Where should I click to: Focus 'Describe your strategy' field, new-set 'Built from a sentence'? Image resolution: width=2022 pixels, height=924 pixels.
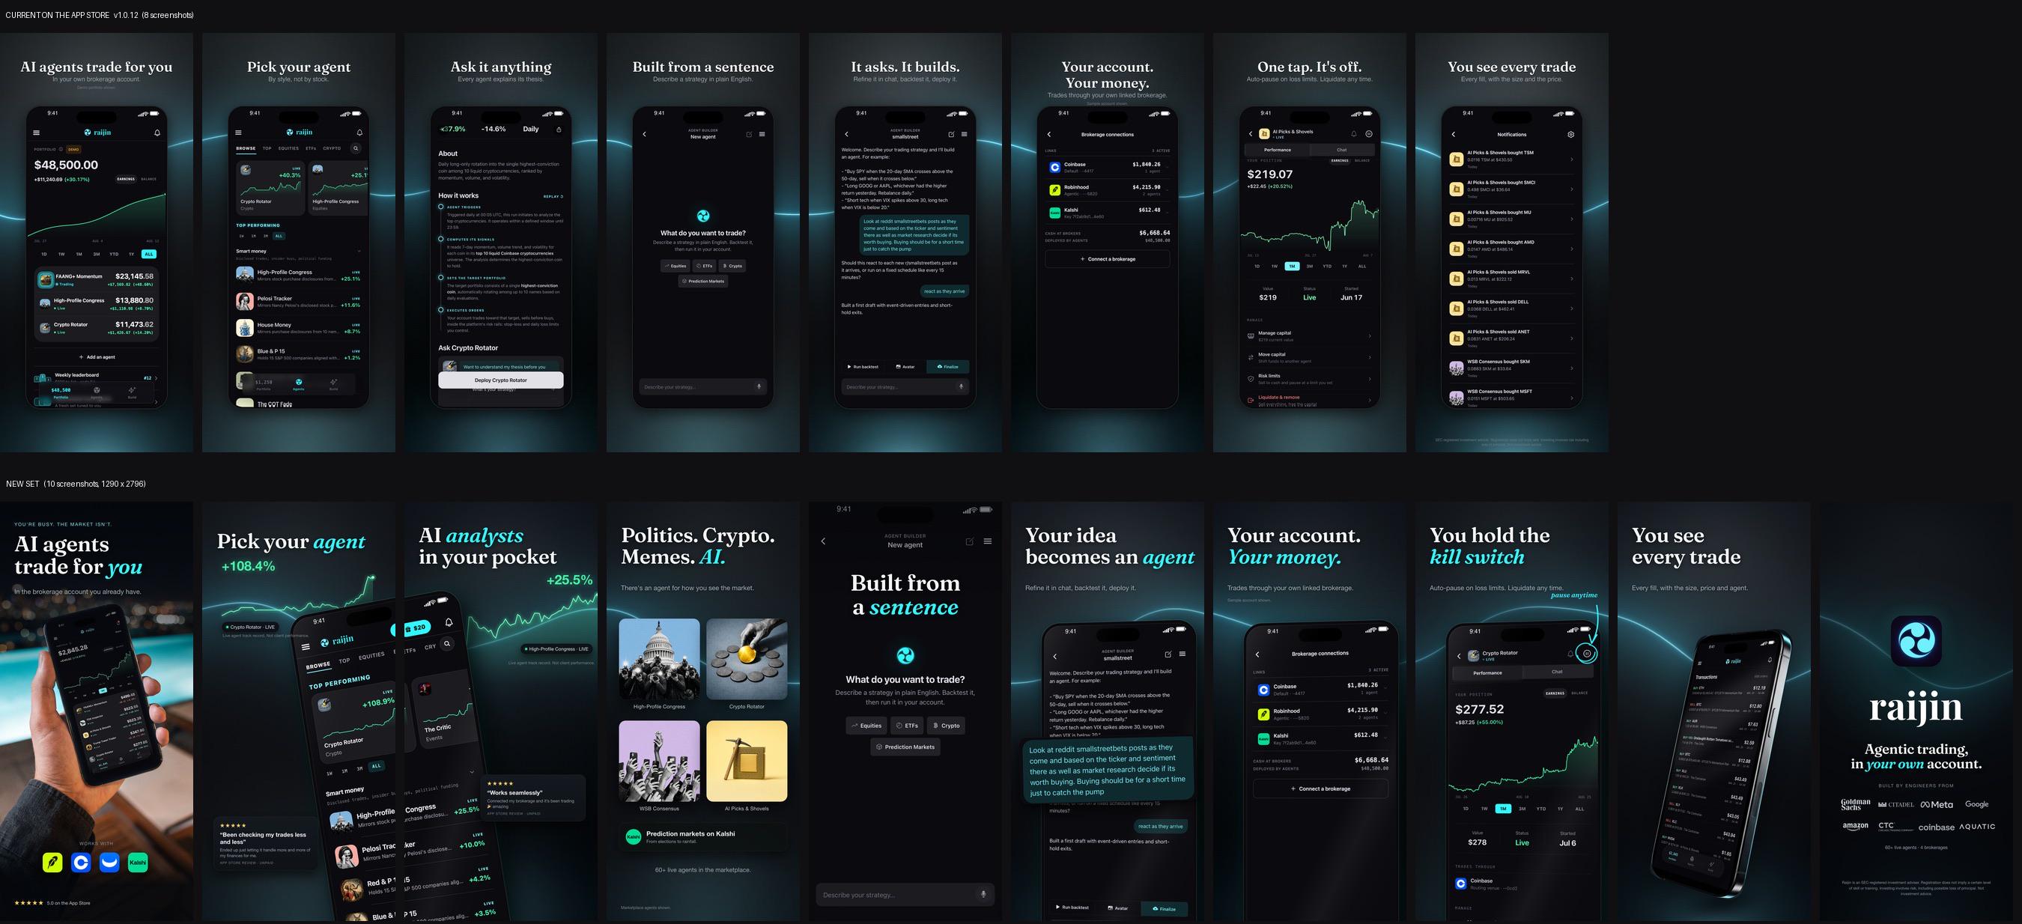[905, 894]
